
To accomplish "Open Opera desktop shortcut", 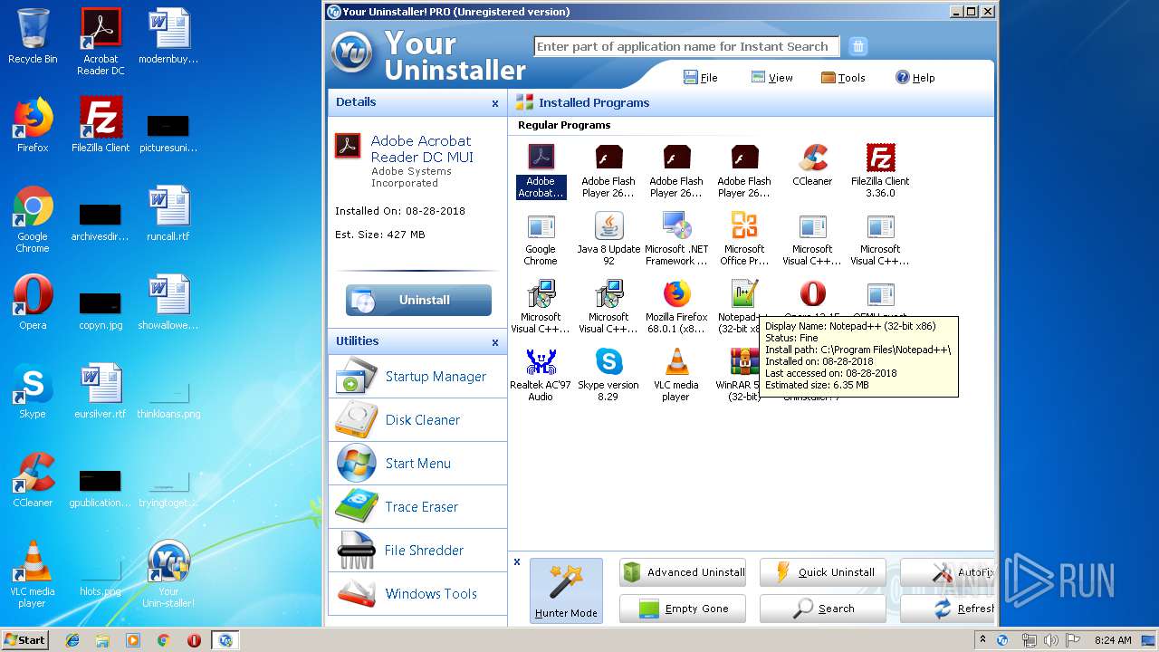I will [33, 302].
